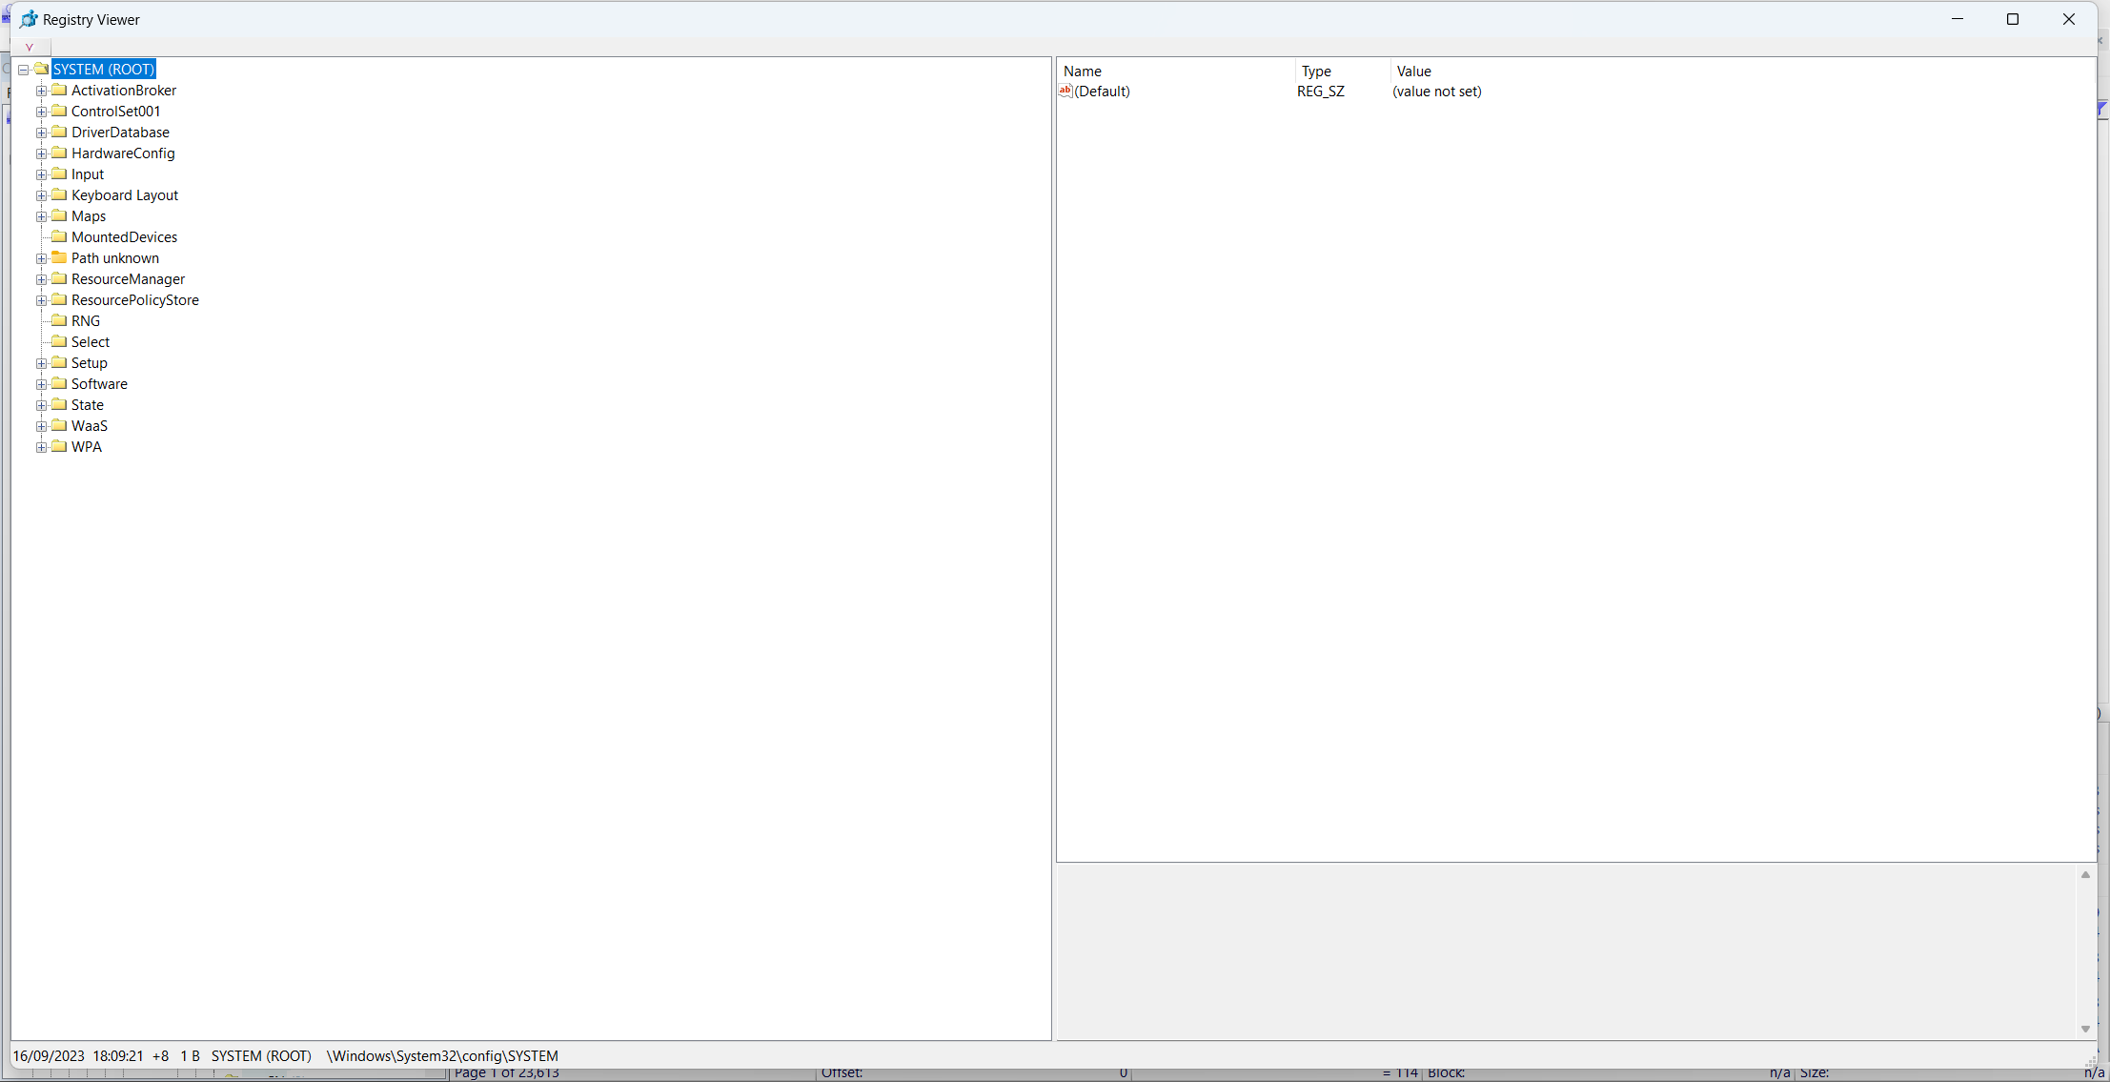Sort by the Value column header
This screenshot has height=1082, width=2110.
point(1743,71)
